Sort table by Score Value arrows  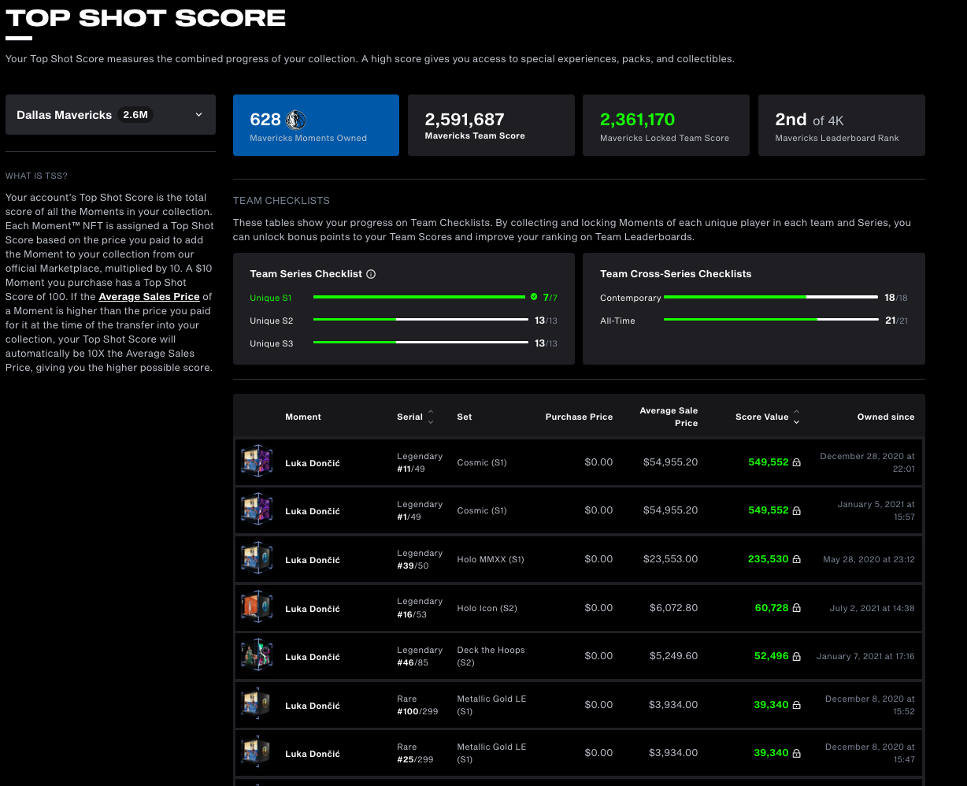pos(796,417)
